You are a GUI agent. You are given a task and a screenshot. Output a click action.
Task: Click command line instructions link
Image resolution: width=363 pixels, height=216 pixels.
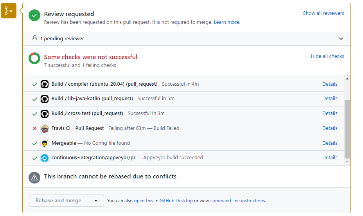[x=238, y=201]
